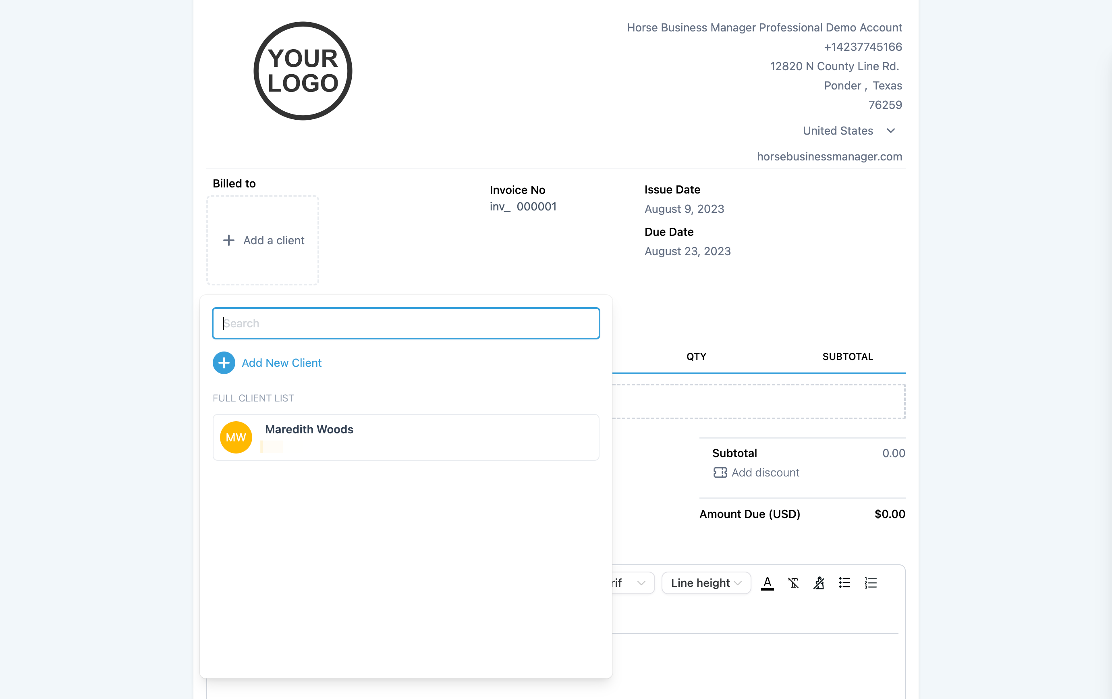The height and width of the screenshot is (699, 1112).
Task: Change the Due Date August 23, 2023
Action: tap(688, 251)
